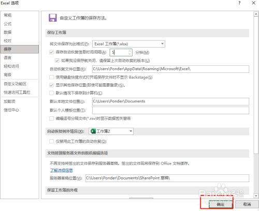259x211 pixels.
Task: Click the vertical scrollbar thumb
Action: (256, 85)
